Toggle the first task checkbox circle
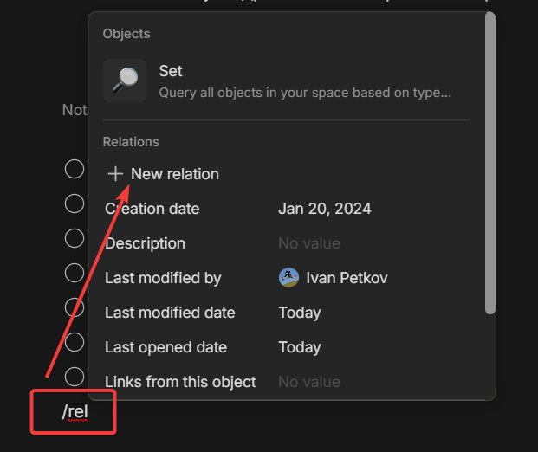 (x=75, y=169)
